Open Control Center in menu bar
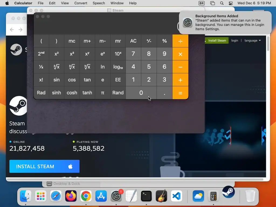The width and height of the screenshot is (276, 207). click(x=231, y=3)
